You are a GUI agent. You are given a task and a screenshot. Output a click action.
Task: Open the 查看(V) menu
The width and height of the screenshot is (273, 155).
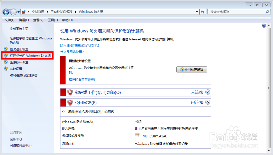(38, 20)
